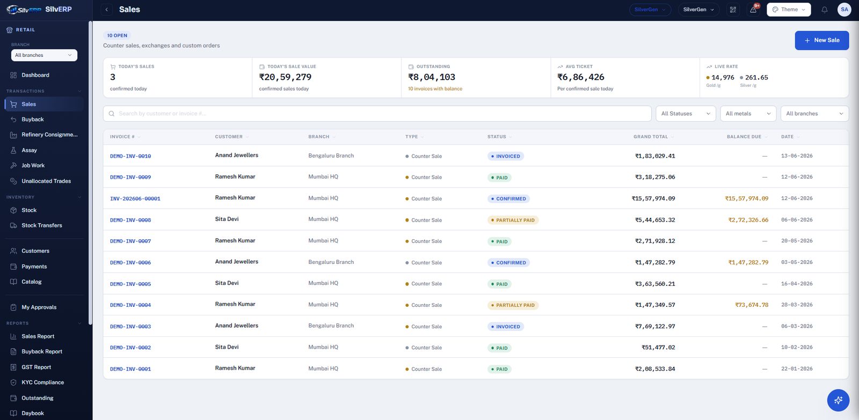Open the All branches table filter dropdown

point(814,114)
